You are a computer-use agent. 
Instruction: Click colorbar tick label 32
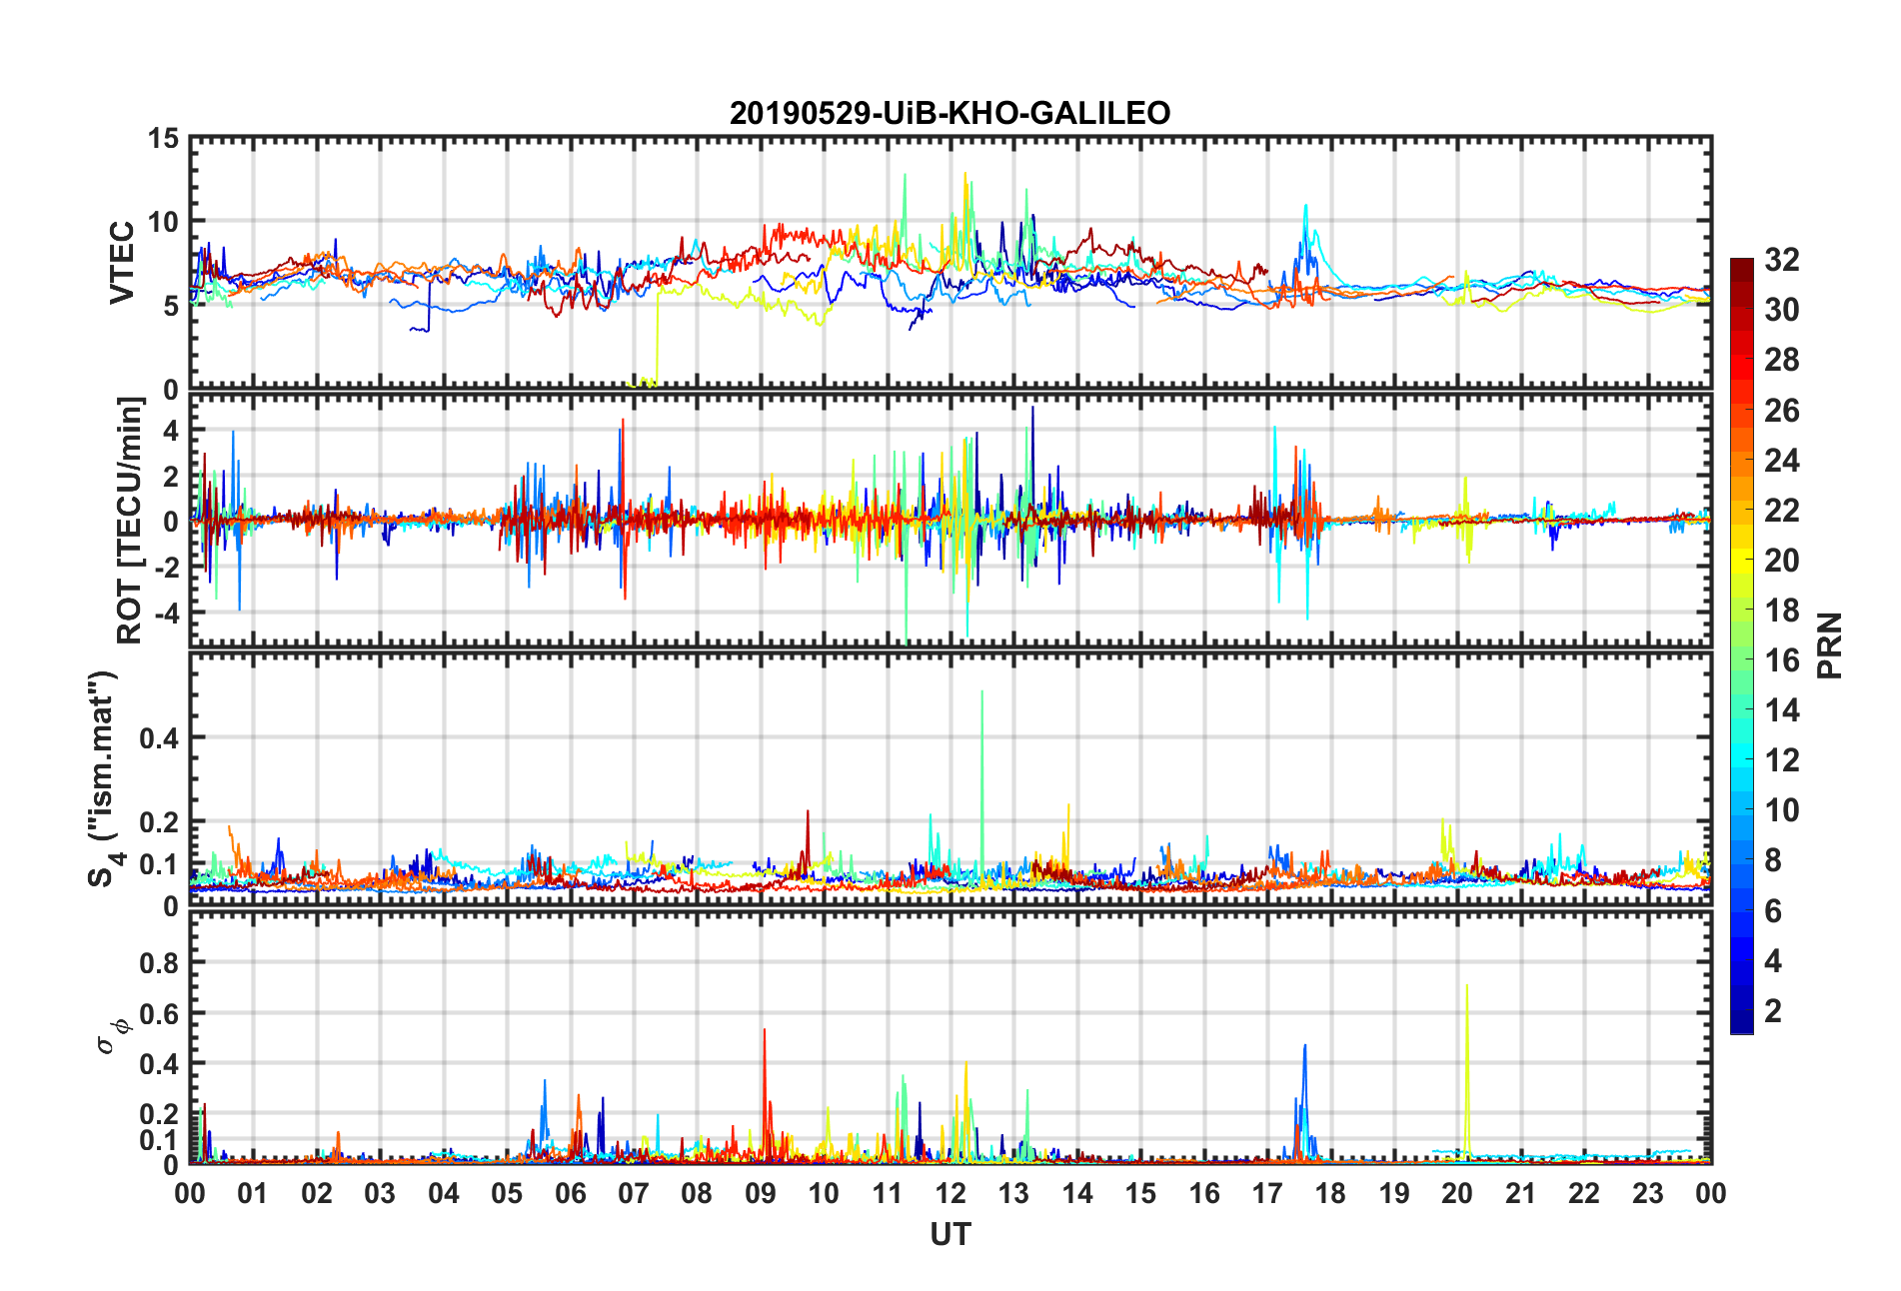[1782, 260]
